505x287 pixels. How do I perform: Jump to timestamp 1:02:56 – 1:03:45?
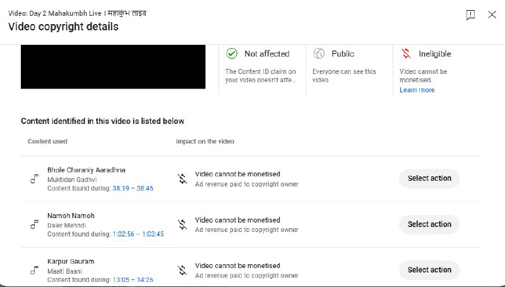coord(138,234)
